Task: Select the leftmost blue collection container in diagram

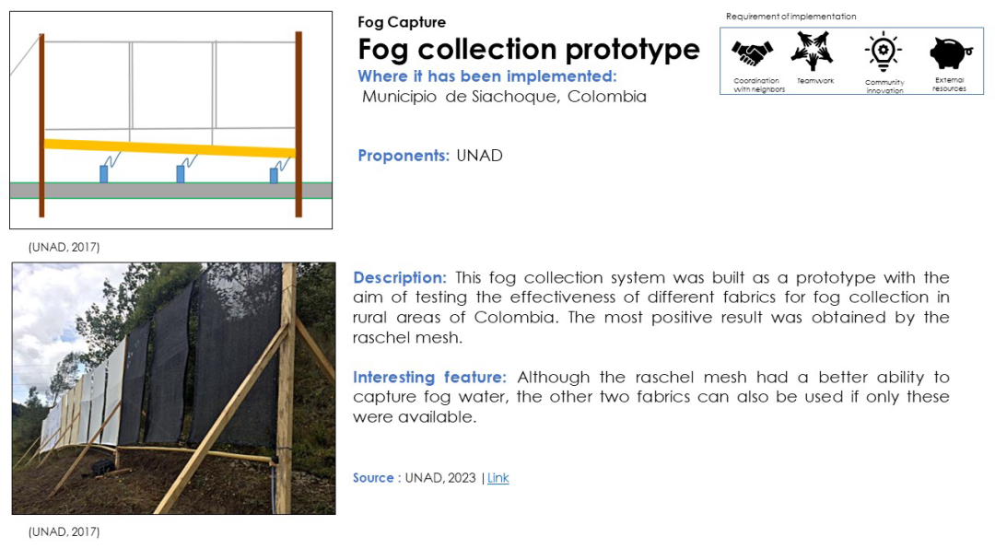Action: [x=103, y=174]
